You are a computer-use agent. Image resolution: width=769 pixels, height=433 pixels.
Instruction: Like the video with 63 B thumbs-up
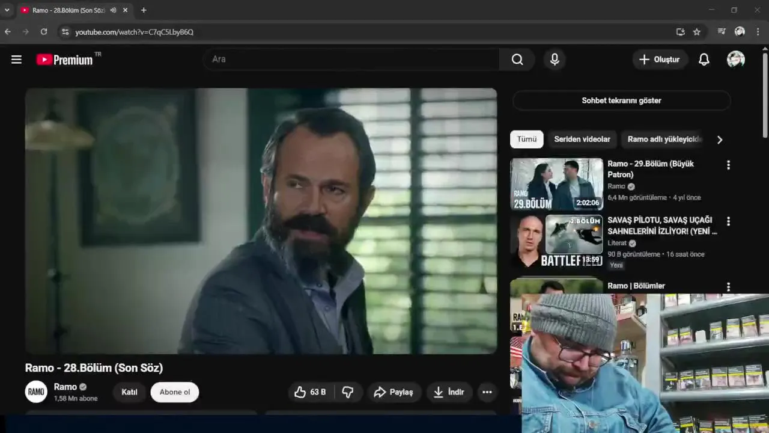310,392
